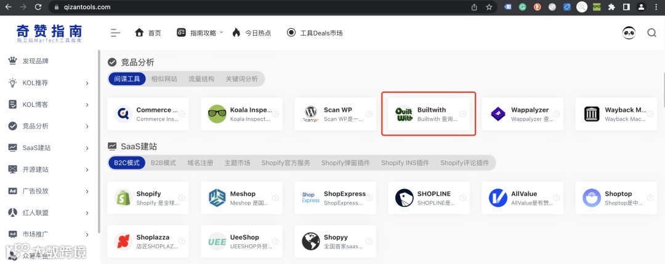The image size is (665, 264).
Task: Open the Commerce Inspector tool card
Action: (x=148, y=114)
